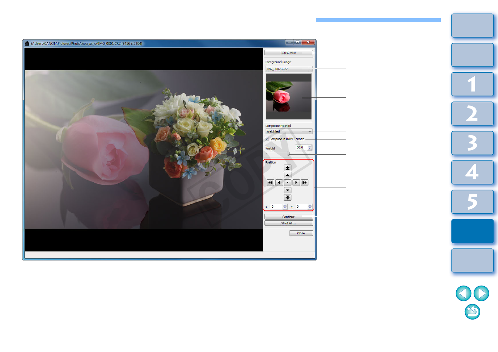Click the Y position input field
The height and width of the screenshot is (352, 498).
(x=301, y=207)
